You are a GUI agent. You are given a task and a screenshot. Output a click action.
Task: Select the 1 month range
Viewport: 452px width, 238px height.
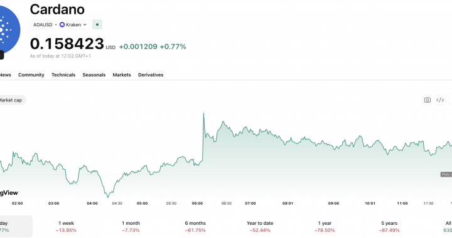[x=131, y=227]
